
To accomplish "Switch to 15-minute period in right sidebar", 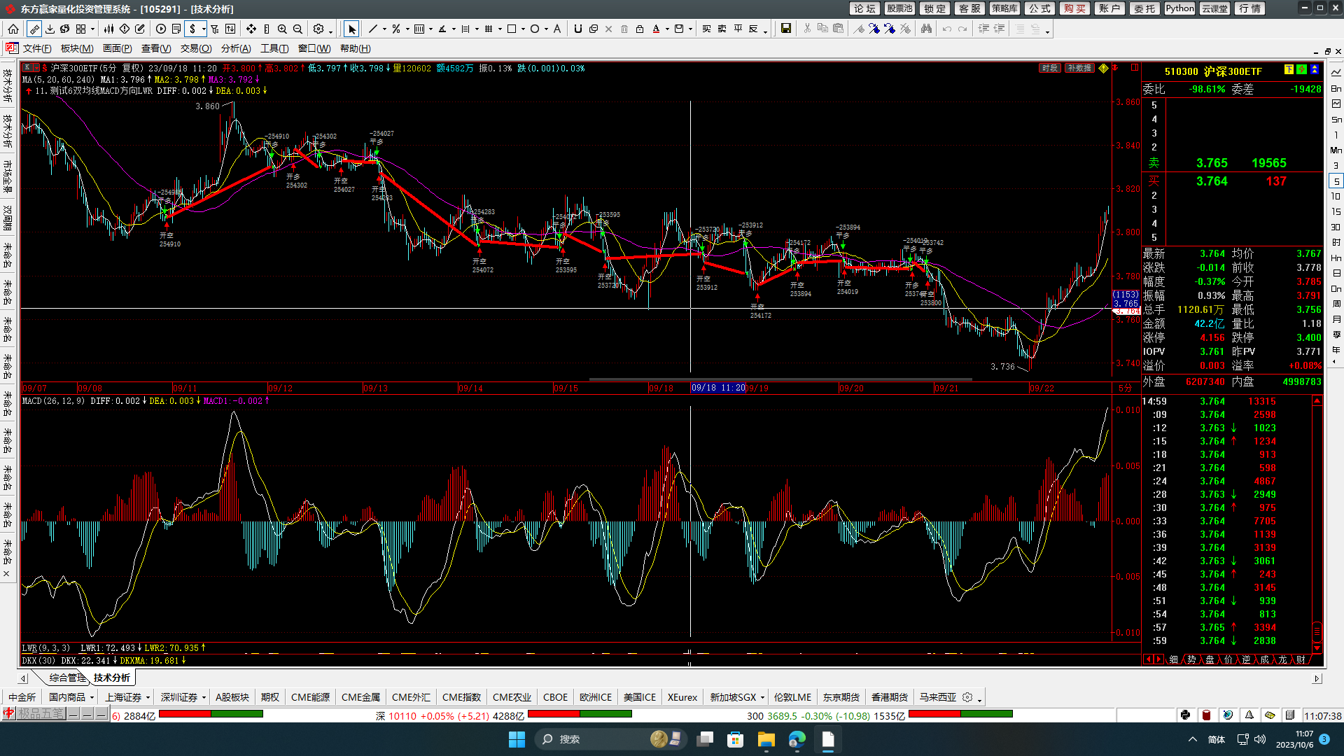I will click(1336, 212).
